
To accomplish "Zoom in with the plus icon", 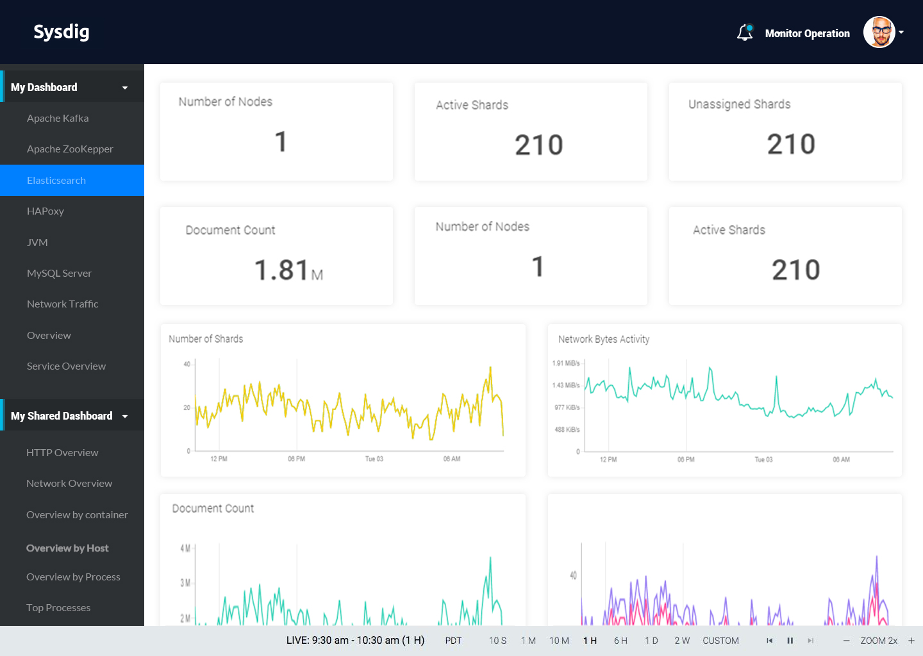I will tap(911, 641).
